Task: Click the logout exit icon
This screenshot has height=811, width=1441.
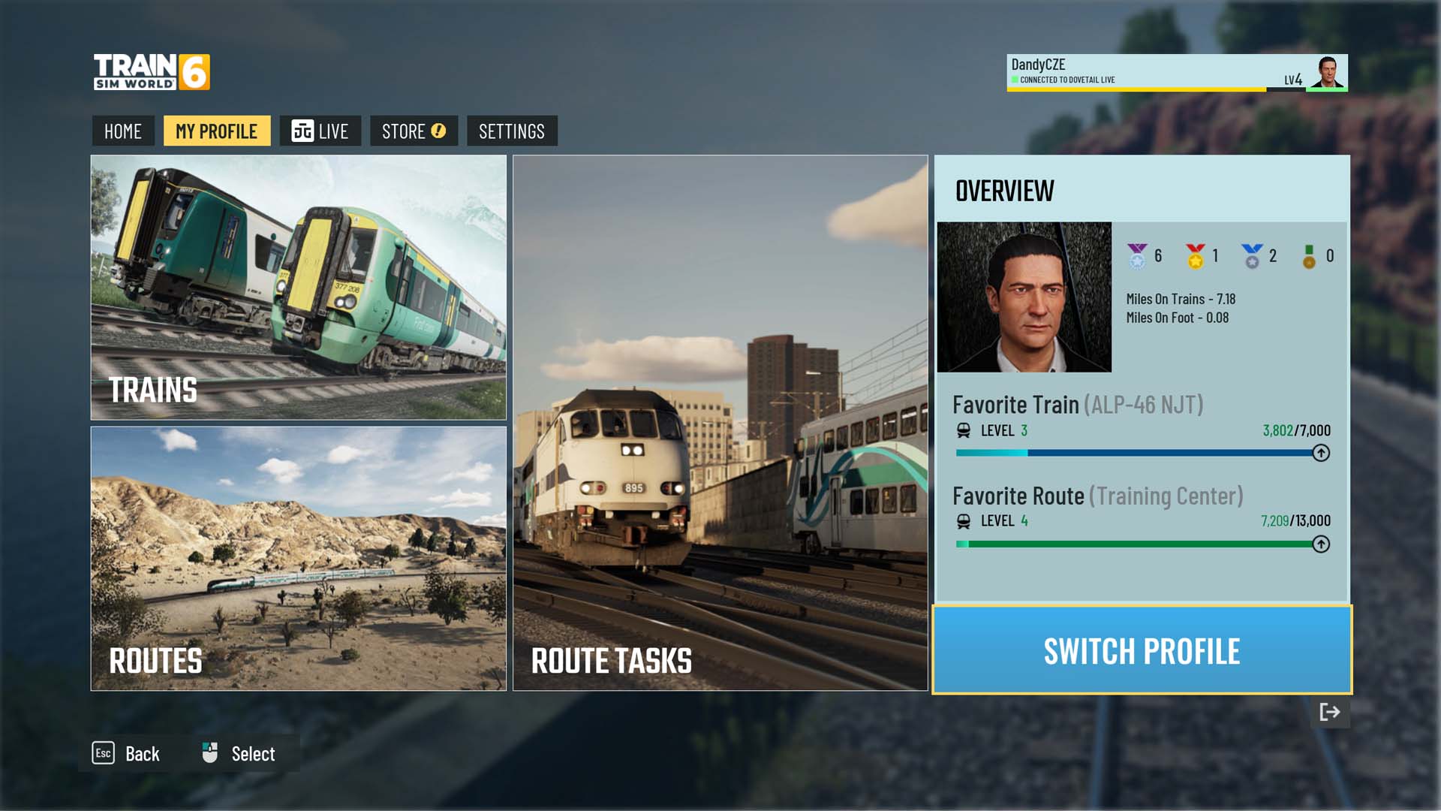Action: click(x=1329, y=712)
